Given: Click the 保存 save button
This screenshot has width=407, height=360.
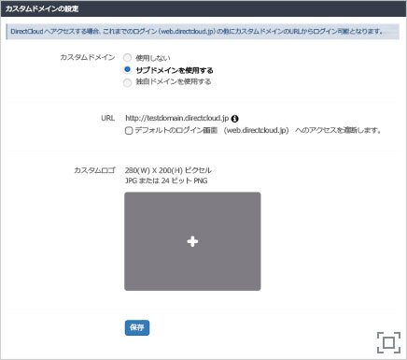Looking at the screenshot, I should point(137,327).
